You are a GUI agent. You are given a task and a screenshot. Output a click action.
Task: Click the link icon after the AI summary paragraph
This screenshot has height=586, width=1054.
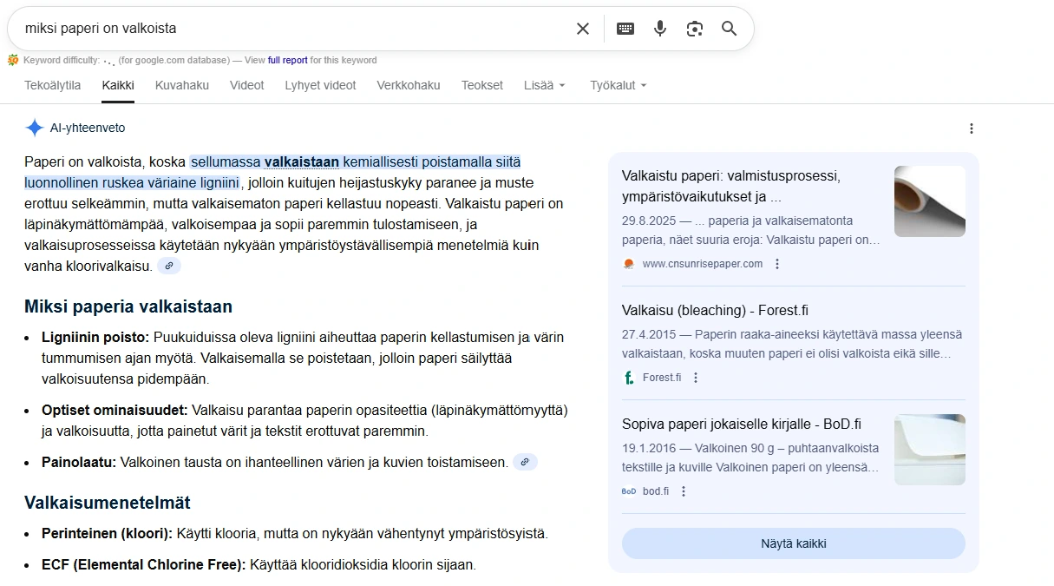pyautogui.click(x=169, y=265)
